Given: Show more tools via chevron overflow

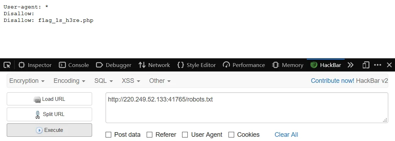Looking at the screenshot, I should point(350,65).
